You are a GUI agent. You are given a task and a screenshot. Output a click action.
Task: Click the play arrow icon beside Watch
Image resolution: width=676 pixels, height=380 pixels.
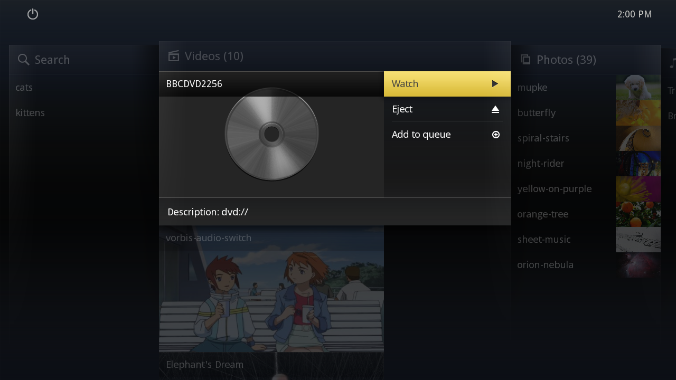pyautogui.click(x=495, y=83)
